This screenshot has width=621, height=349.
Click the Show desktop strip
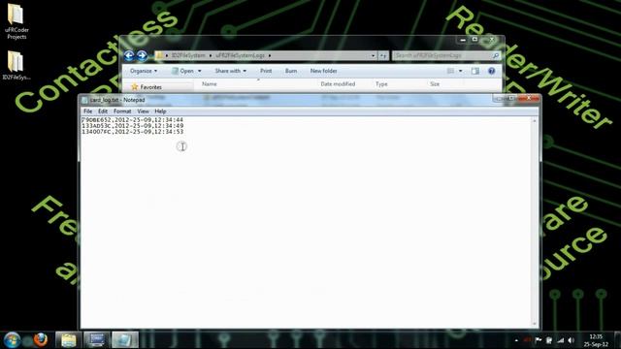(617, 340)
